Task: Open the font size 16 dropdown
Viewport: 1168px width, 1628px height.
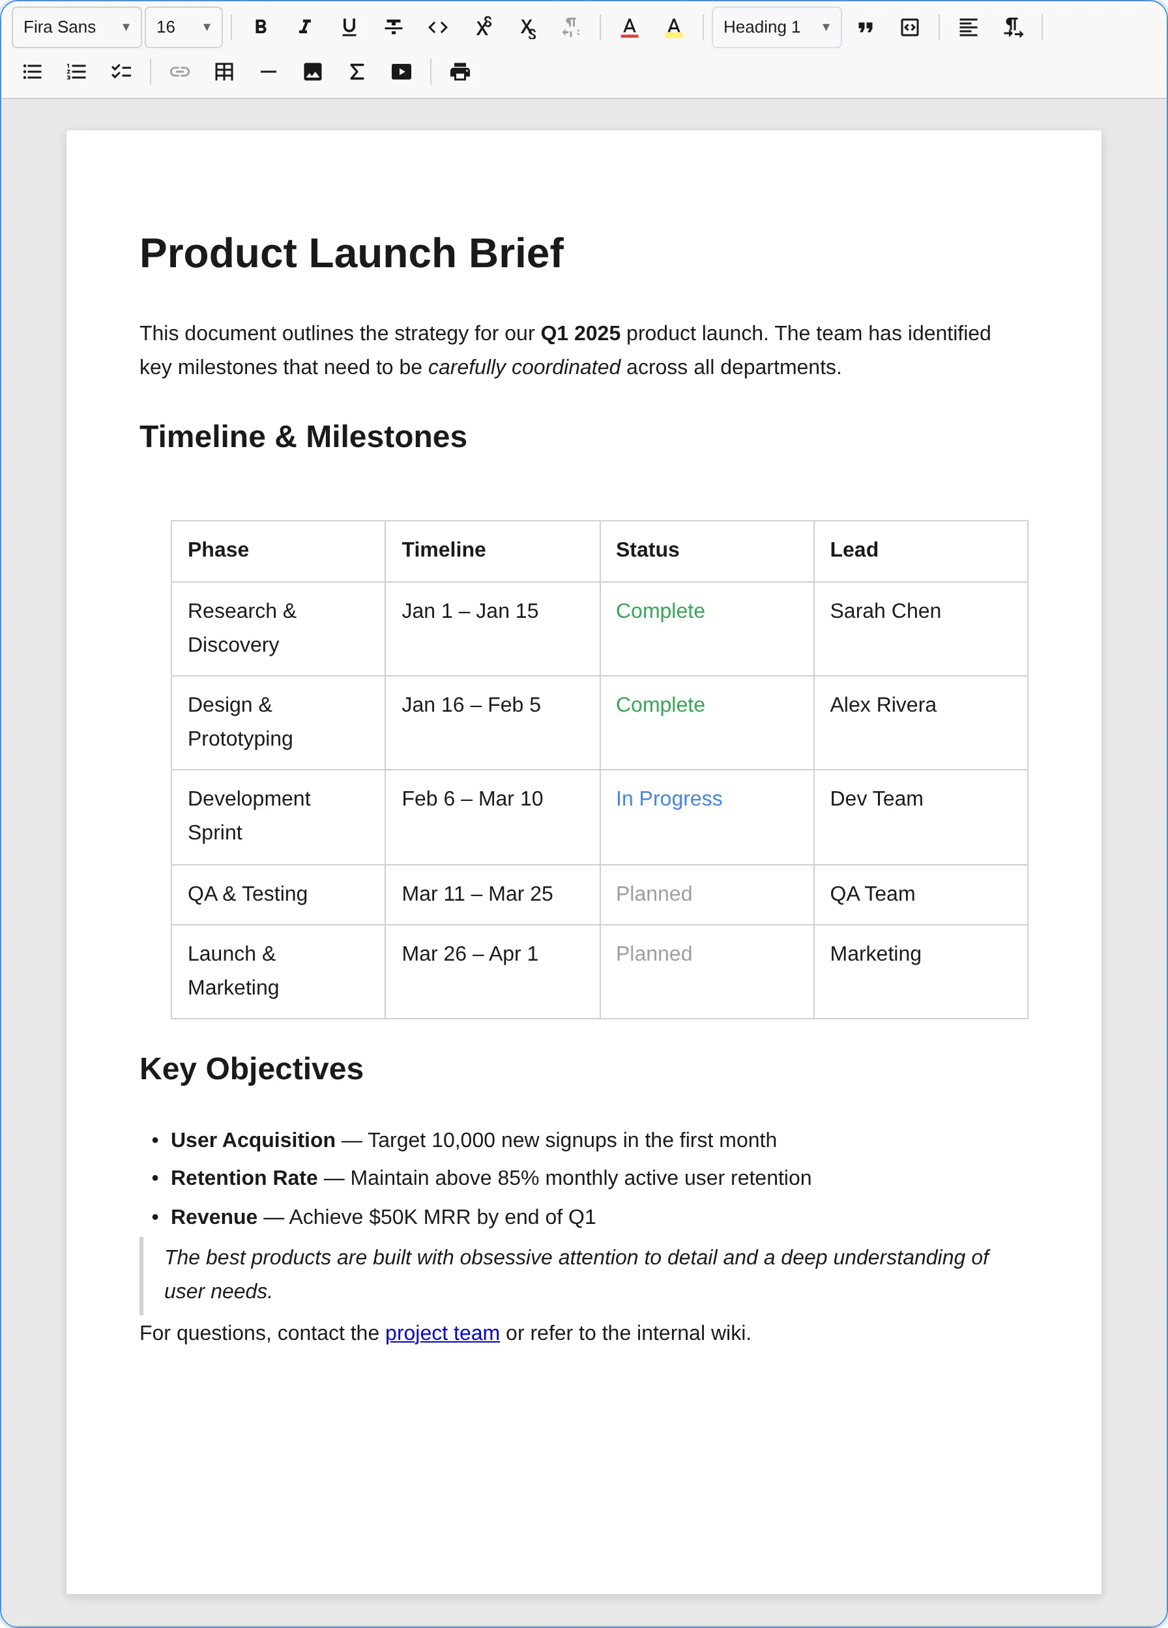Action: (x=184, y=27)
